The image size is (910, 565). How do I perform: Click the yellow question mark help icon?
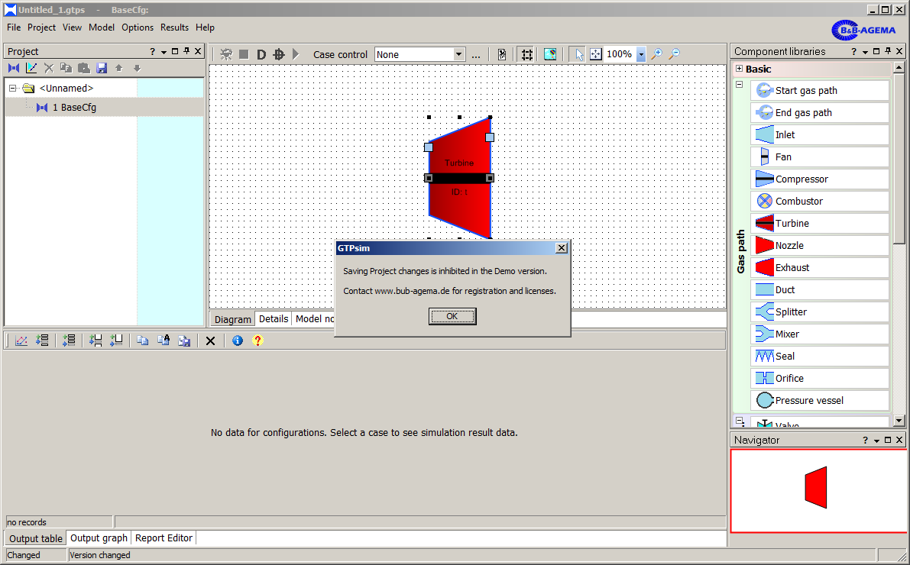click(257, 341)
